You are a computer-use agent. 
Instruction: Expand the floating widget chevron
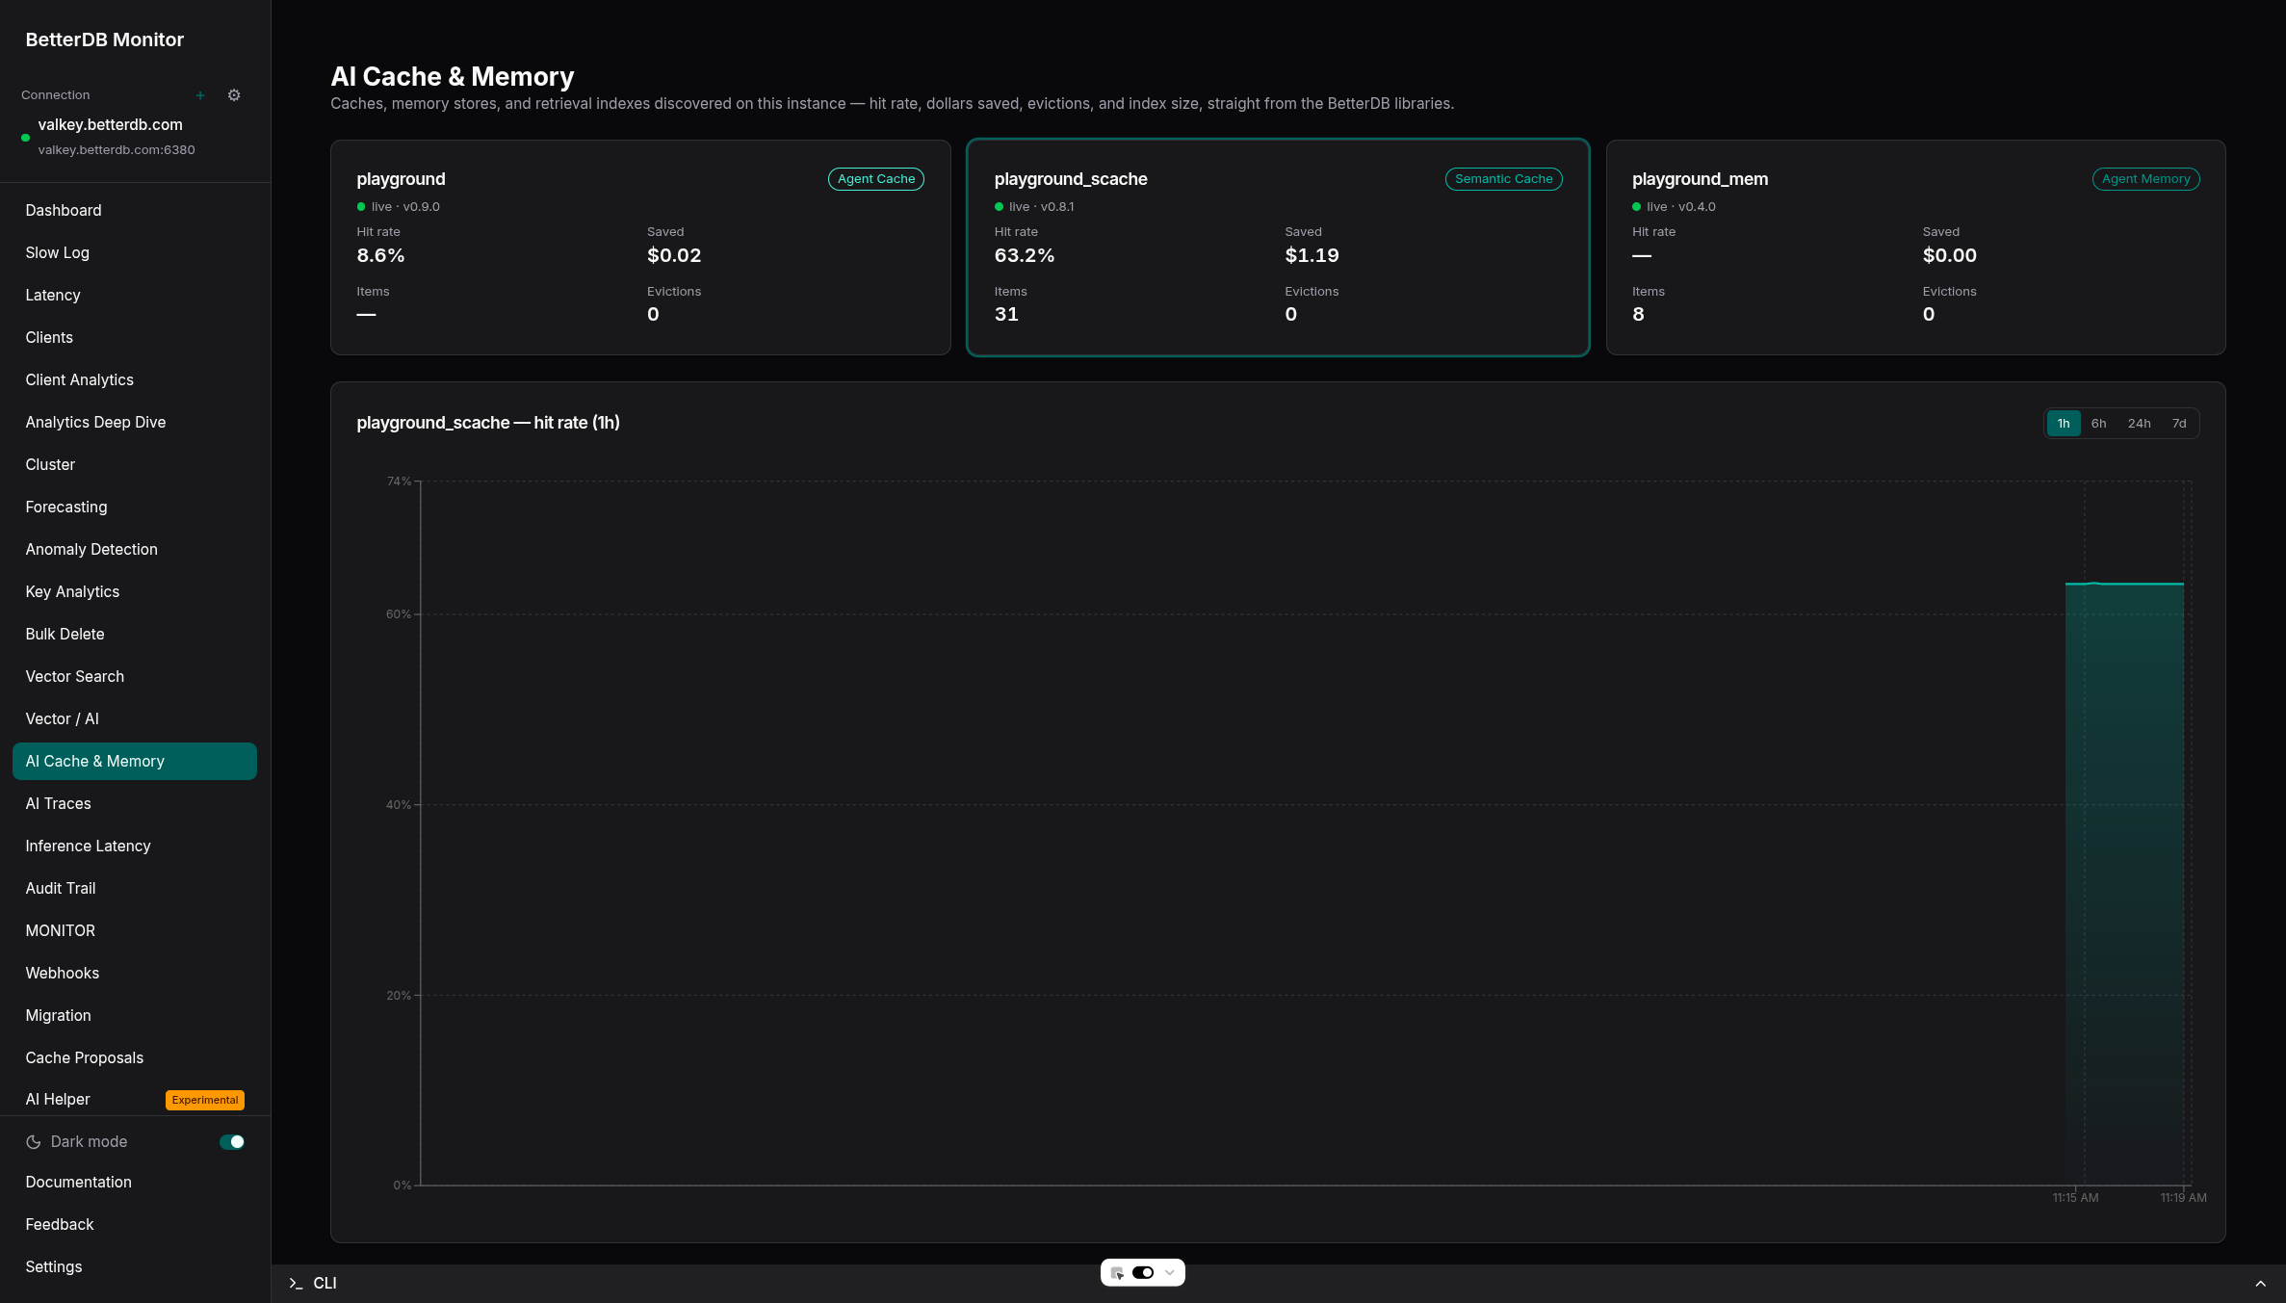point(1170,1273)
